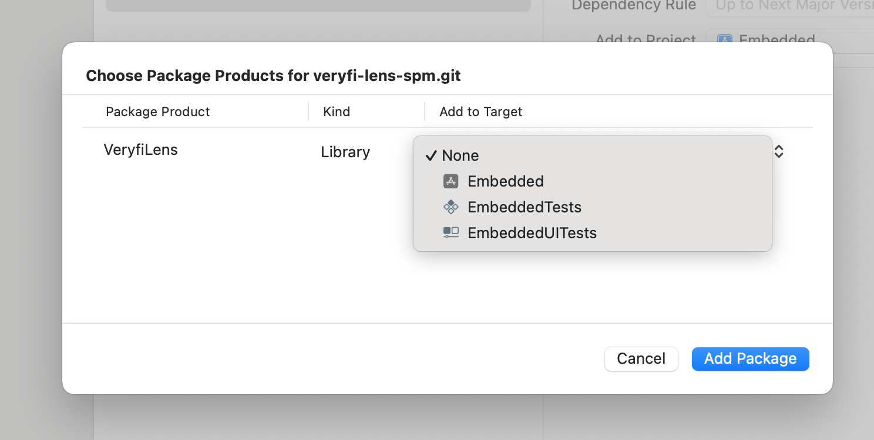Click the Add to Target column header
This screenshot has width=874, height=440.
(x=480, y=111)
